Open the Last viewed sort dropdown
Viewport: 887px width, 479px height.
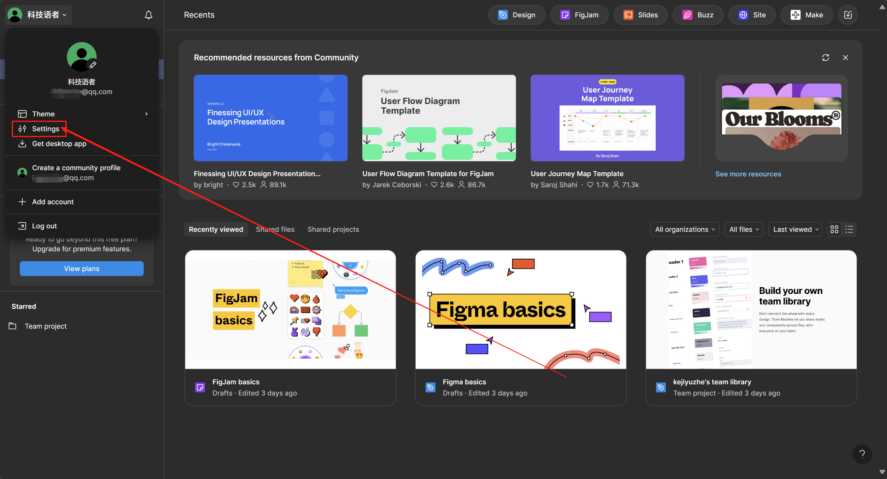click(795, 229)
